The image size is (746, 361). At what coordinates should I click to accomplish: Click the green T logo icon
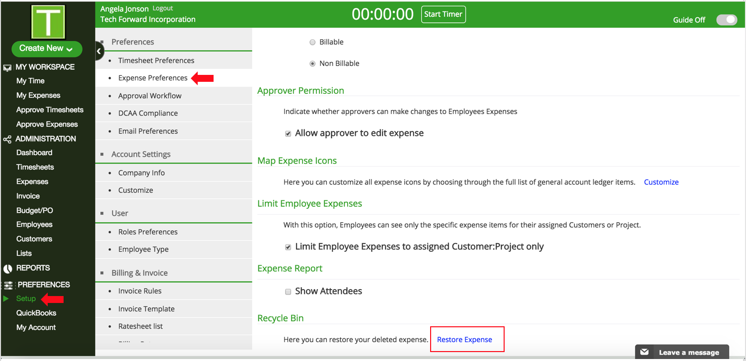48,22
